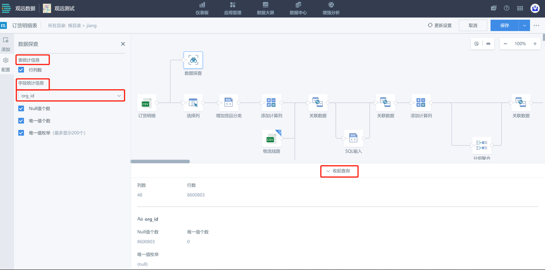545x270 pixels.
Task: Zoom in canvas with plus icon
Action: click(535, 44)
